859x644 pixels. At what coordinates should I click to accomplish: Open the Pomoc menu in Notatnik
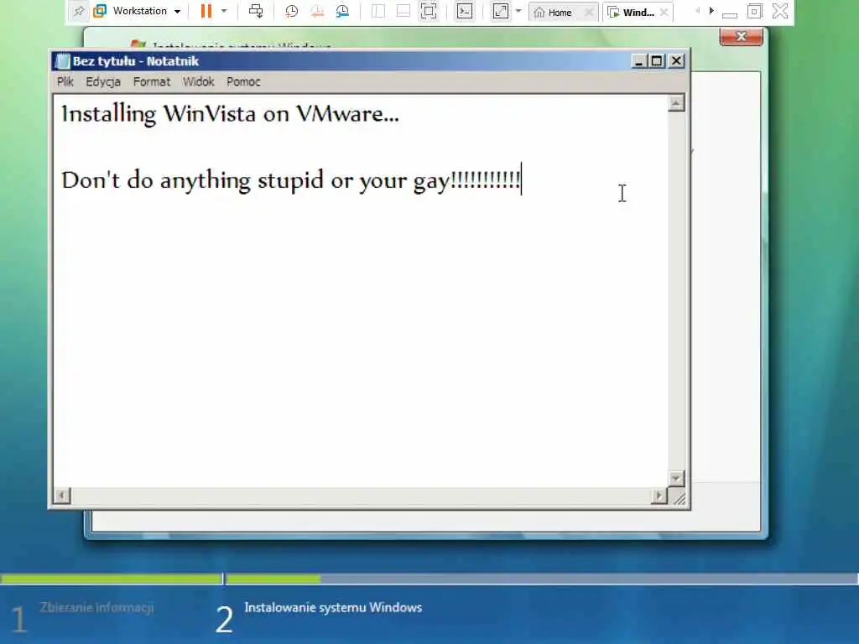pos(243,81)
